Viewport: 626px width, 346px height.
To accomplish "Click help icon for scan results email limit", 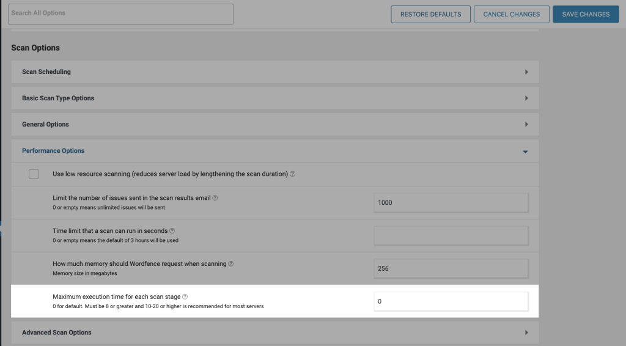I will click(215, 198).
